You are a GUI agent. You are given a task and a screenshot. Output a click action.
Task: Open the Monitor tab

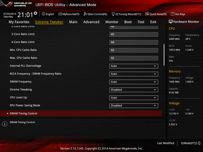pos(112,22)
